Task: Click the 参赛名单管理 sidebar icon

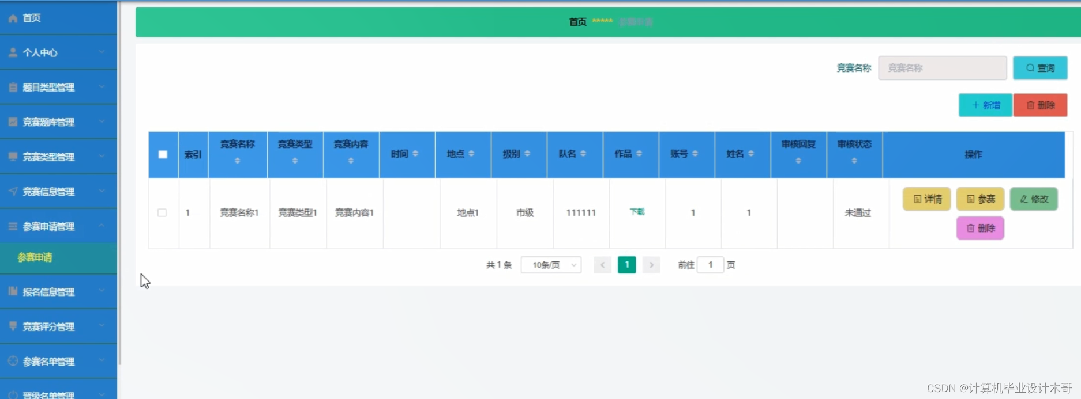Action: [13, 361]
